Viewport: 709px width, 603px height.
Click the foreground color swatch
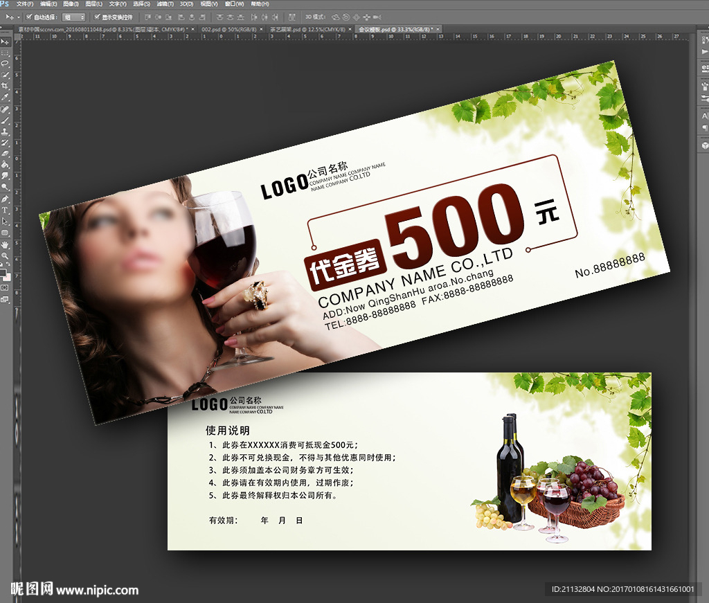(3, 273)
